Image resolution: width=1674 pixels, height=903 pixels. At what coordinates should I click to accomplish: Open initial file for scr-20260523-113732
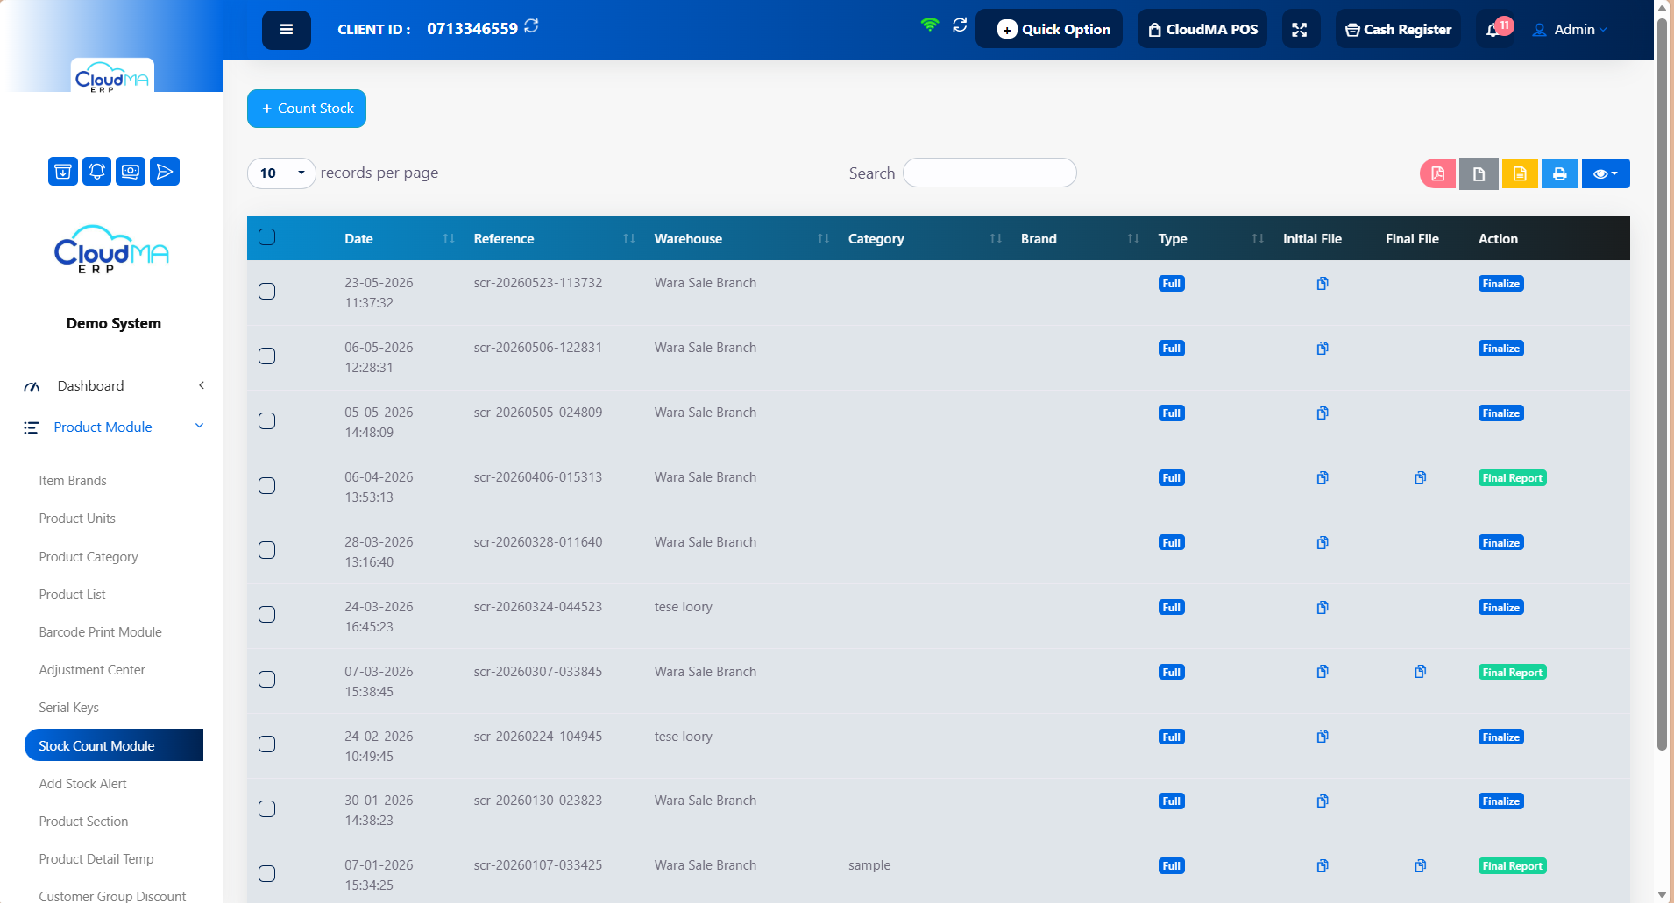(1323, 284)
